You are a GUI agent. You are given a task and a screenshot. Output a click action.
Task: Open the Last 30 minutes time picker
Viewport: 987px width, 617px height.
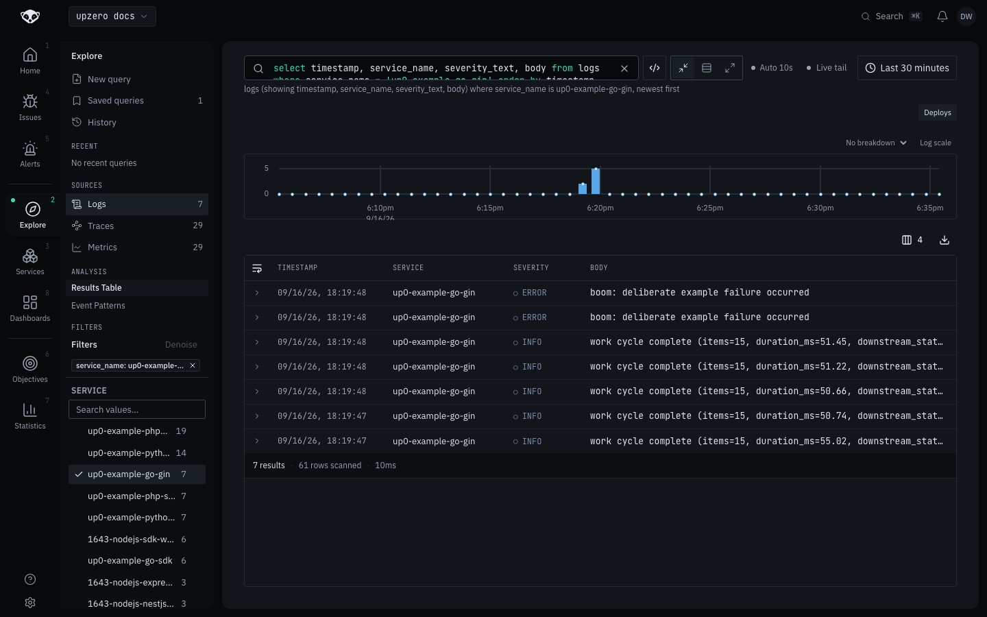click(907, 68)
